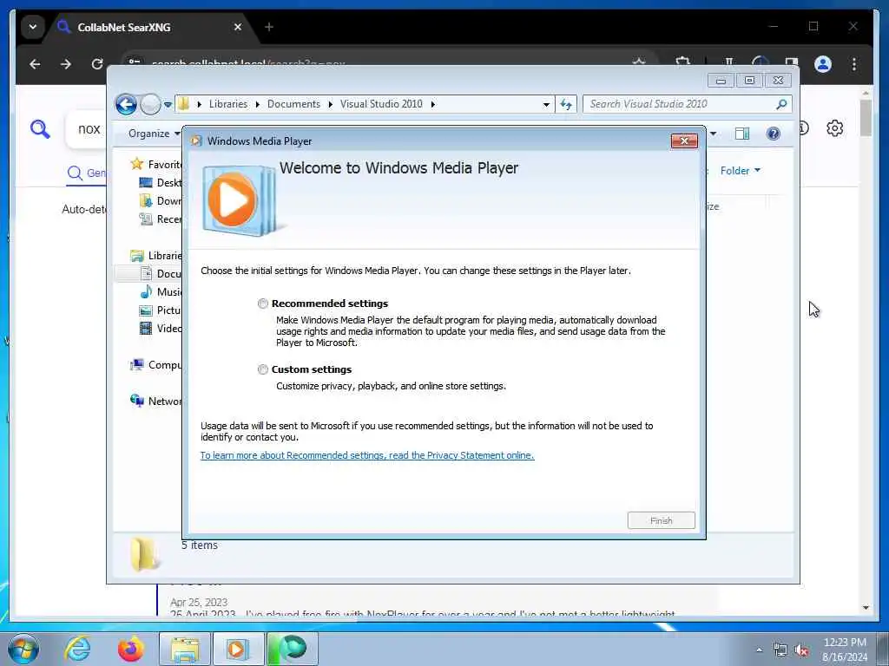
Task: Switch to Windows Explorer taskbar button
Action: 185,649
